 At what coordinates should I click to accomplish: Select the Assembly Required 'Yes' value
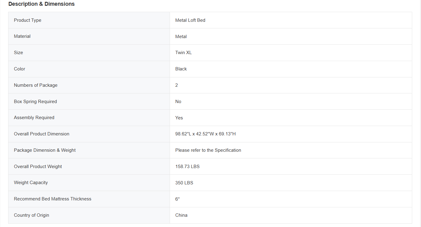coord(179,118)
